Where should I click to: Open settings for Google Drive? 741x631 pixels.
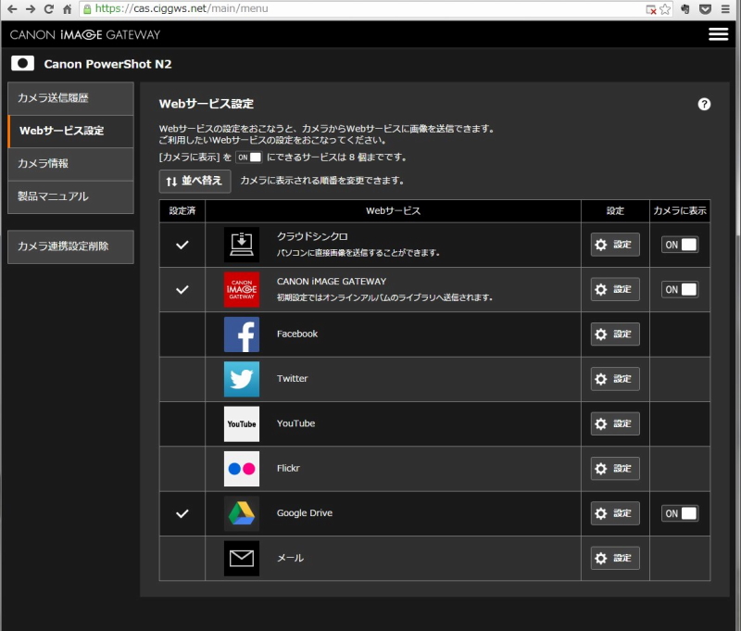(x=615, y=513)
